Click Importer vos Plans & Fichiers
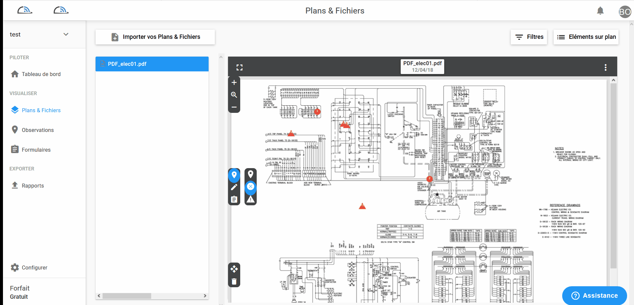The image size is (634, 305). coord(155,37)
